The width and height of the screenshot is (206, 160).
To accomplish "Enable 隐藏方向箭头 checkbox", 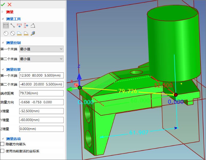I will click(x=2, y=144).
